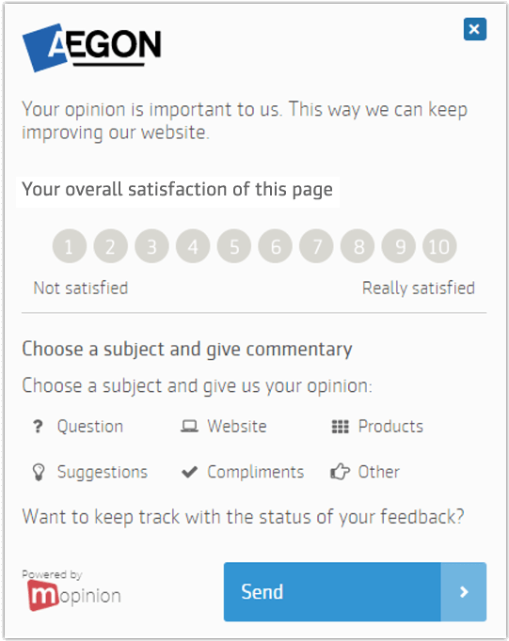Click the laptop icon beside Website
Viewport: 509px width, 641px height.
coord(189,427)
